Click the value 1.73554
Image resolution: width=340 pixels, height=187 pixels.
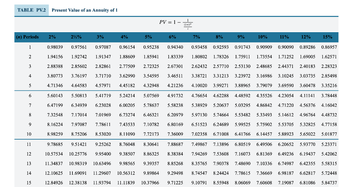click(x=264, y=57)
